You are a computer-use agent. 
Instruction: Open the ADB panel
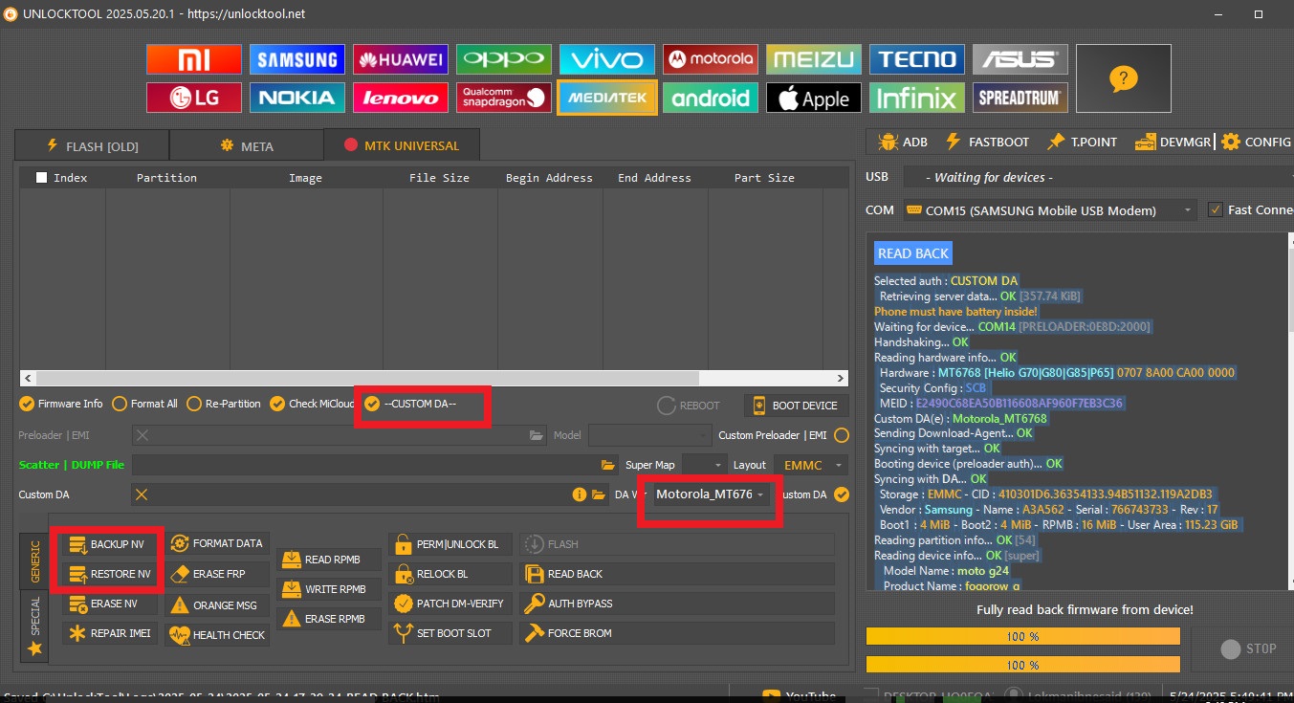coord(903,142)
